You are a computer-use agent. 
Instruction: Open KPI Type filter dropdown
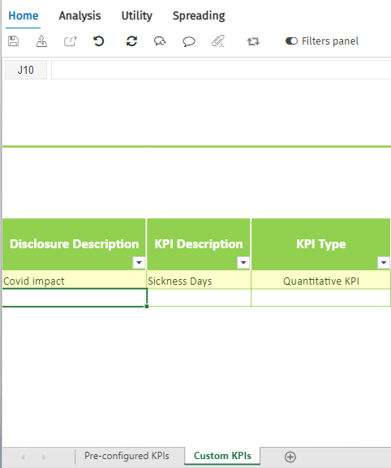[384, 263]
